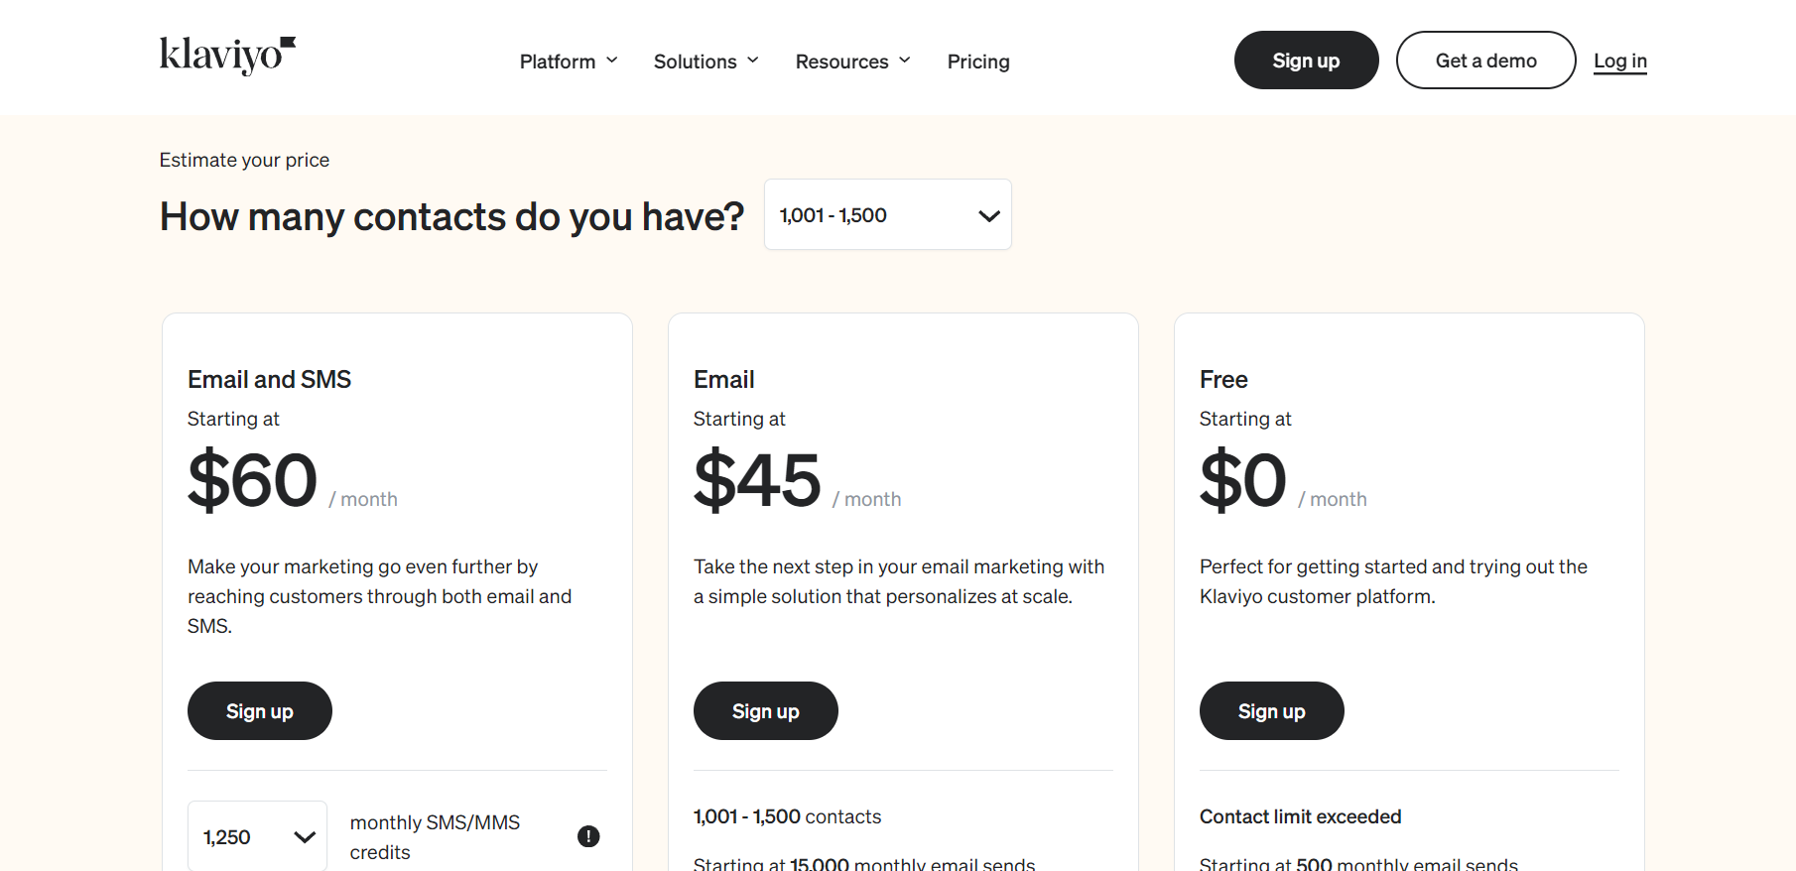Sign up for the Email plan
The height and width of the screenshot is (871, 1796).
pos(766,710)
